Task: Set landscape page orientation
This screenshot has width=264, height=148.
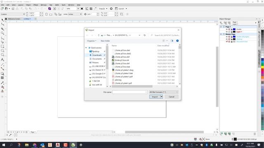Action: pyautogui.click(x=51, y=14)
